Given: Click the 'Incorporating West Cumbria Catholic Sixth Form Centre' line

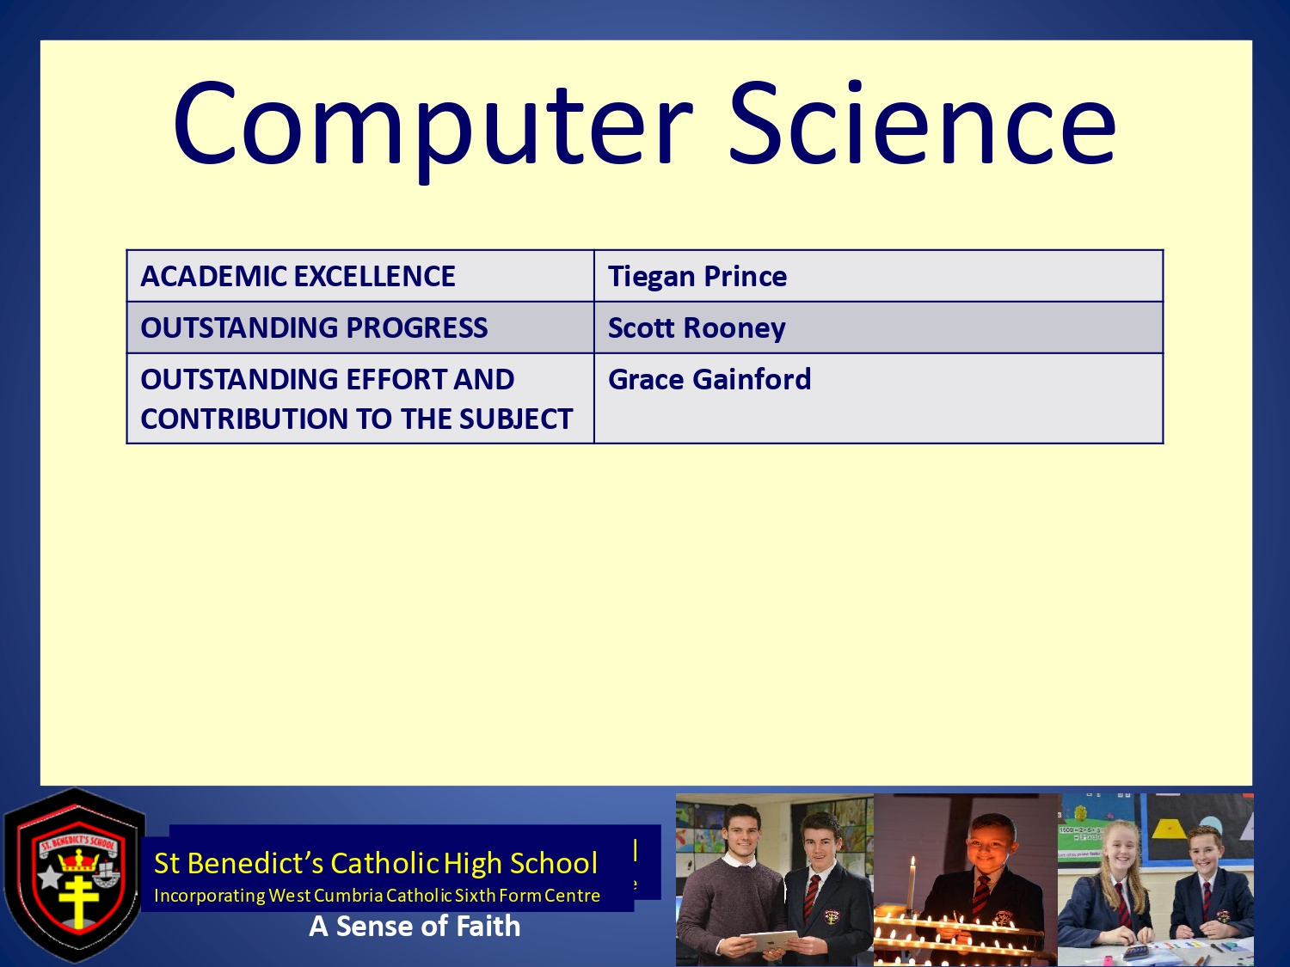Looking at the screenshot, I should click(377, 896).
